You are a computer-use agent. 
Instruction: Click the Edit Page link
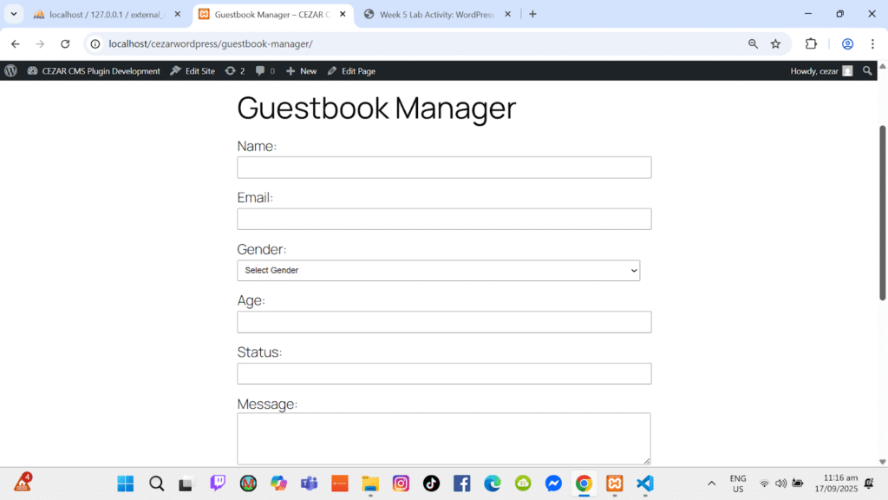[x=351, y=71]
